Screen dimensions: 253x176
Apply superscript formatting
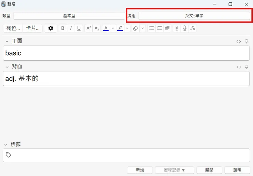point(89,28)
